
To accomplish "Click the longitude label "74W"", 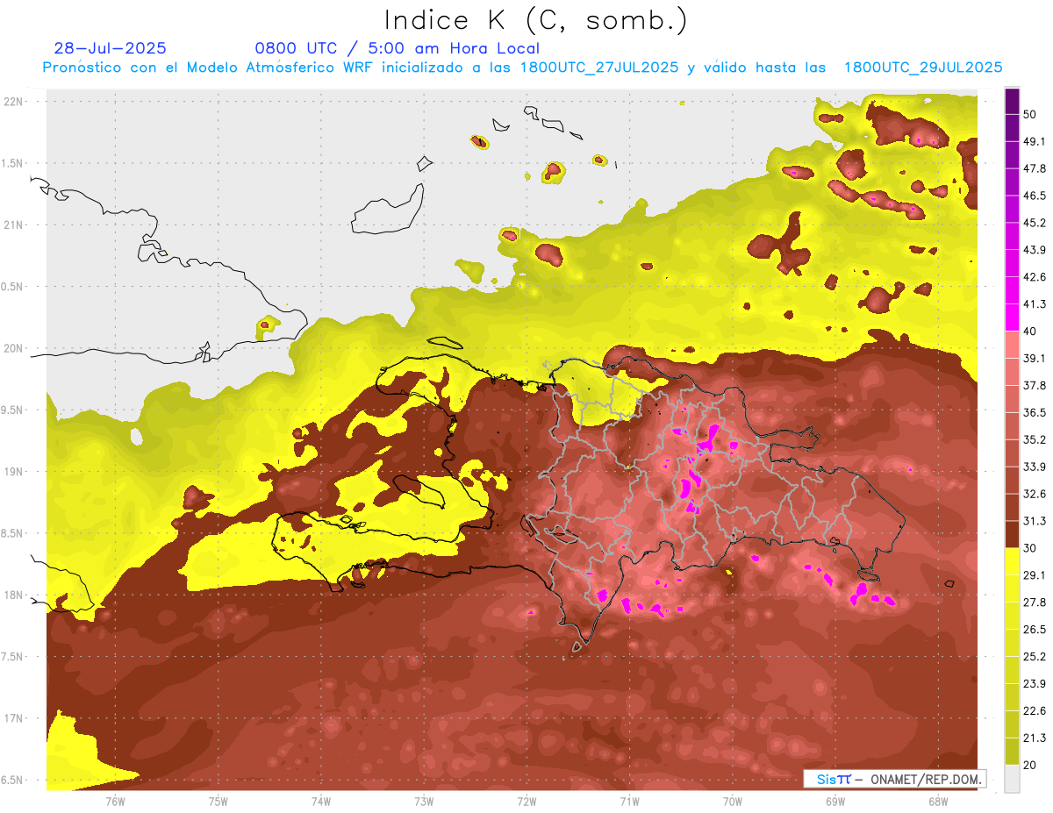I will (320, 802).
